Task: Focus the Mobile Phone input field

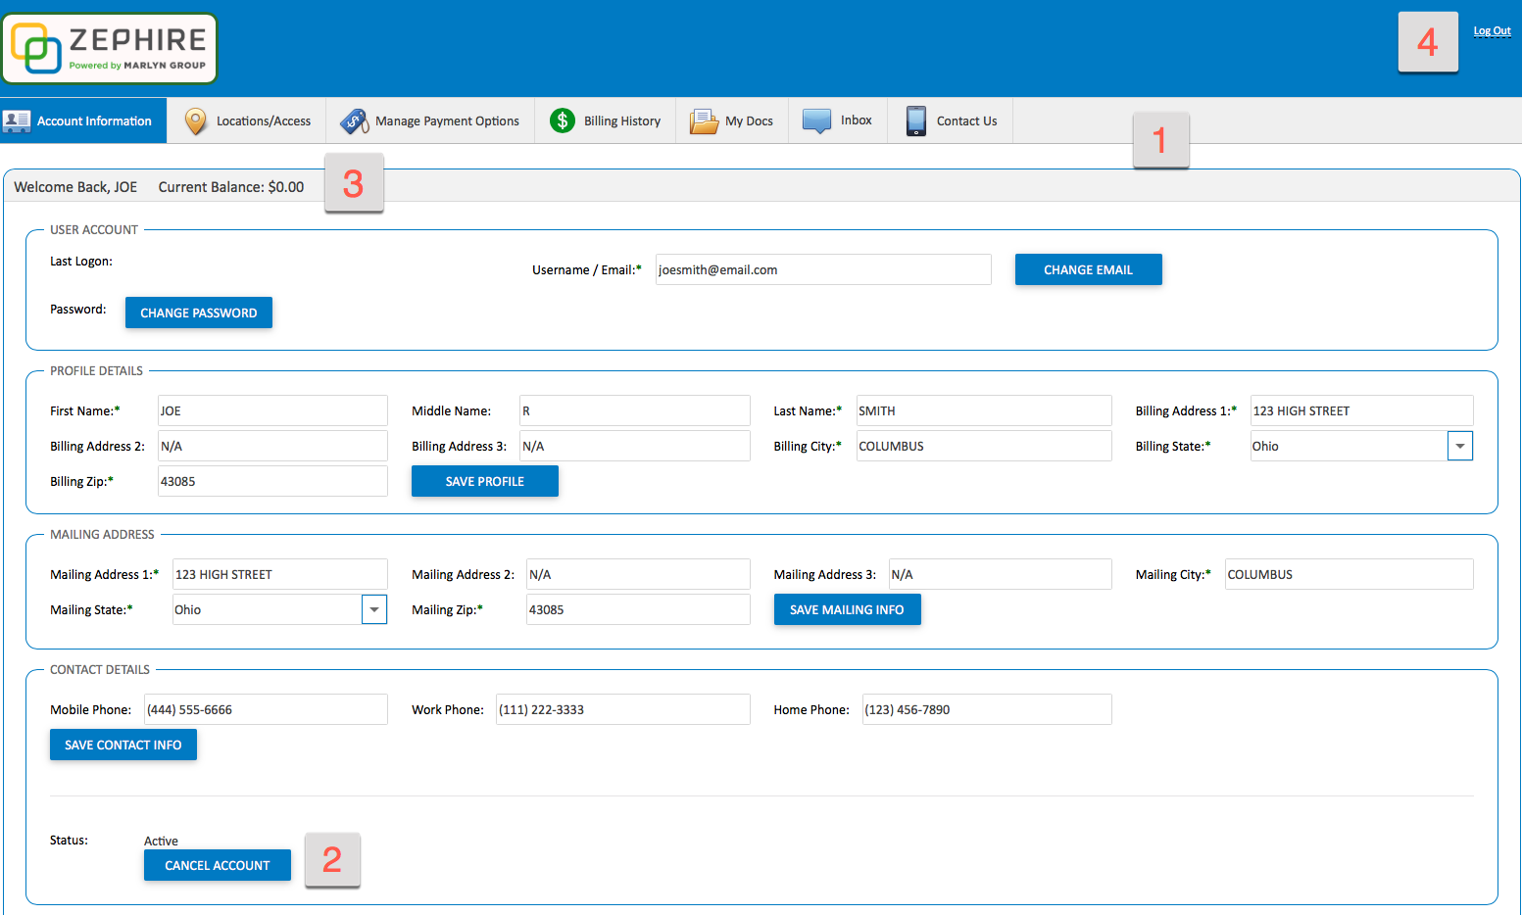Action: [266, 709]
